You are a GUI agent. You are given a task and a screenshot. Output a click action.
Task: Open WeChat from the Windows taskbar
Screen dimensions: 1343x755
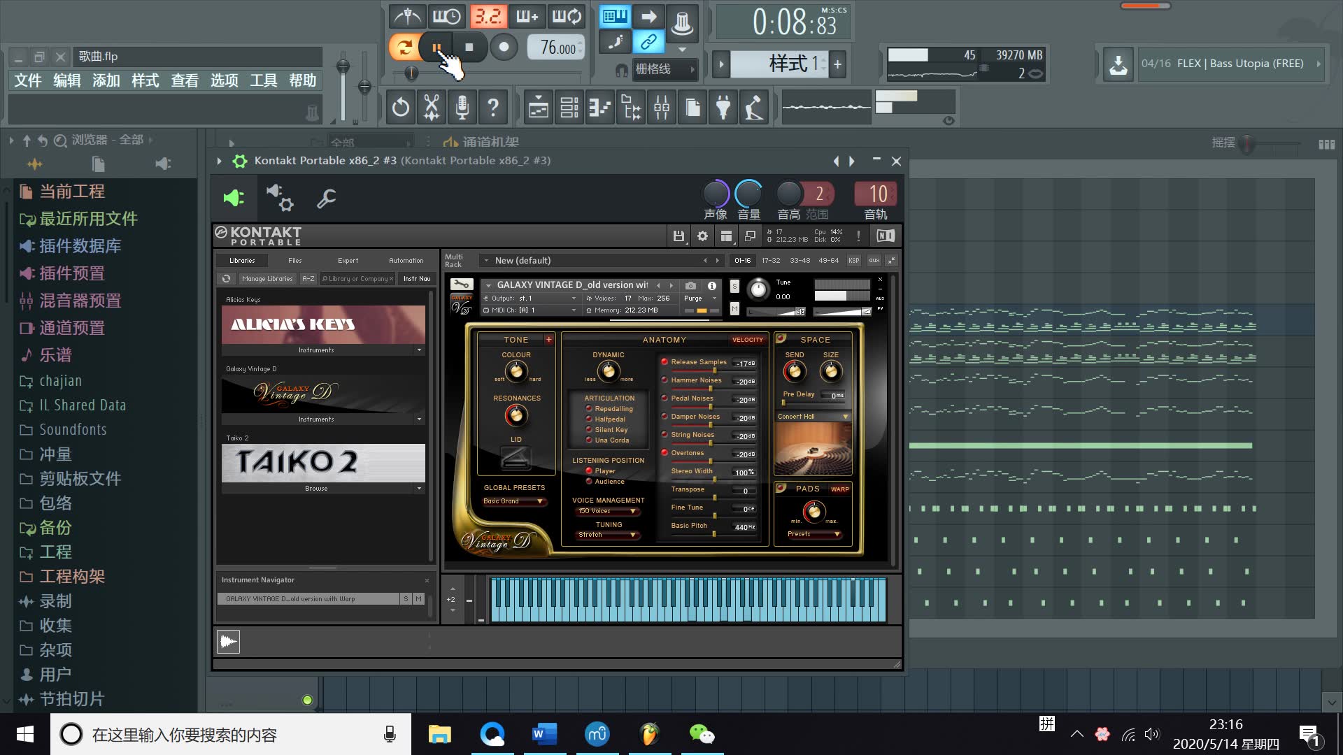(703, 734)
